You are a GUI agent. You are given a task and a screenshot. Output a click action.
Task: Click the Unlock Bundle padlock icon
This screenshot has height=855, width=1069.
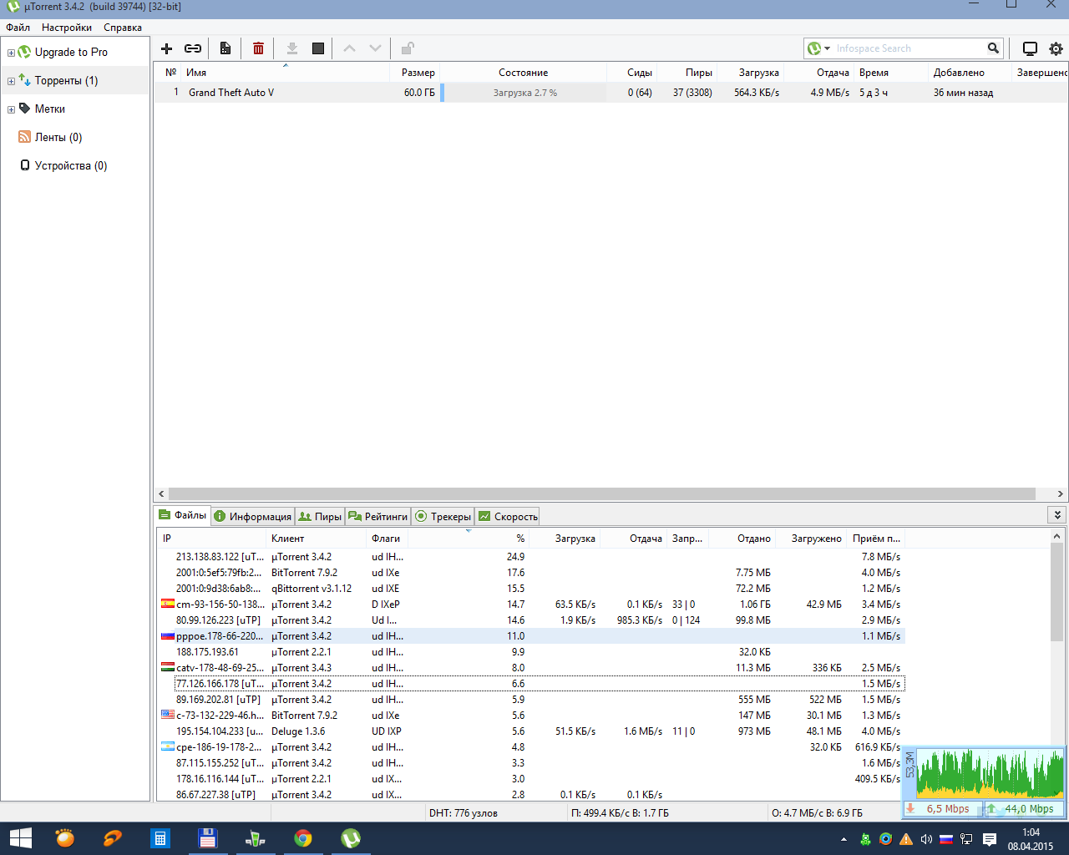click(x=408, y=48)
